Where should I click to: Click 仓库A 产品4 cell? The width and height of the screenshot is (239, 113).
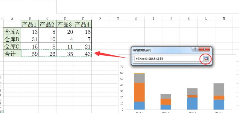point(83,31)
